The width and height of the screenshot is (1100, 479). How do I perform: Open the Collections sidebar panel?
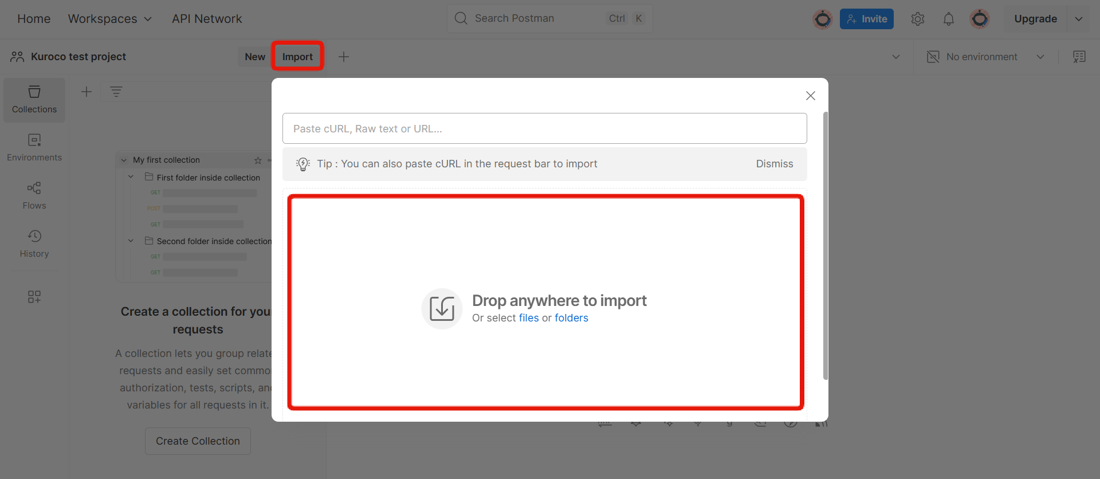[34, 100]
